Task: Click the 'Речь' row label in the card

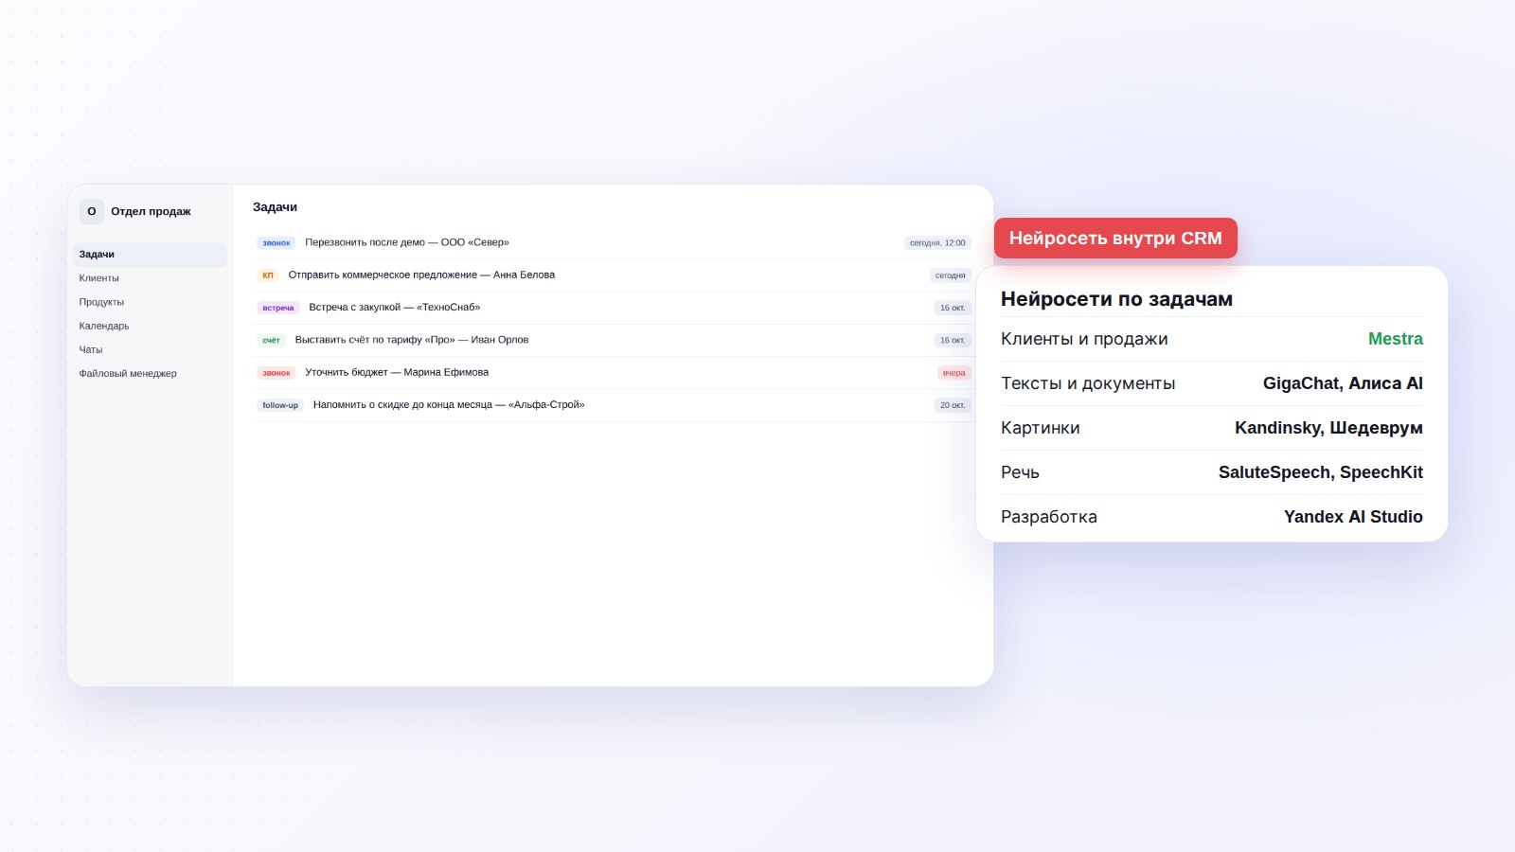Action: pyautogui.click(x=1020, y=472)
